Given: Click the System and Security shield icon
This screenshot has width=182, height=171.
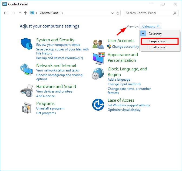Looking at the screenshot, I should 27,43.
